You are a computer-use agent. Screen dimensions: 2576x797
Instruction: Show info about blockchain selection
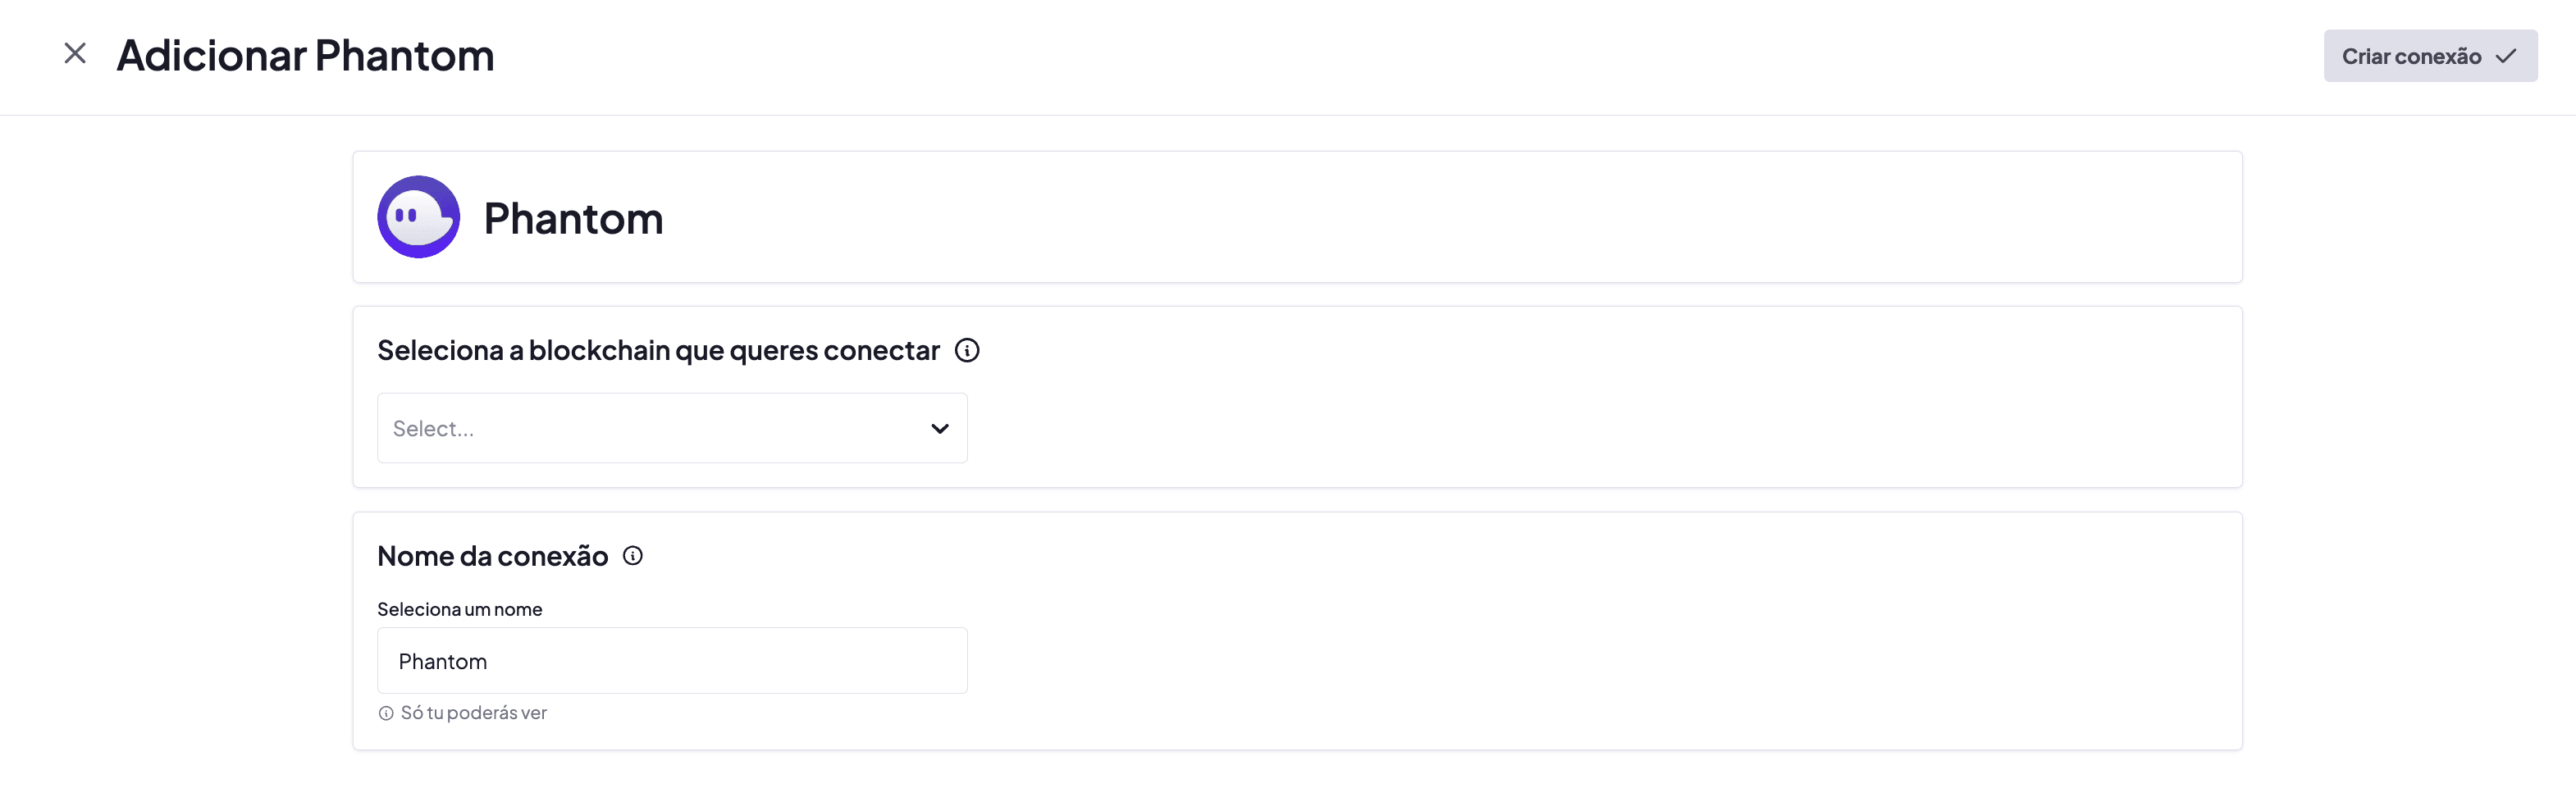click(x=967, y=351)
